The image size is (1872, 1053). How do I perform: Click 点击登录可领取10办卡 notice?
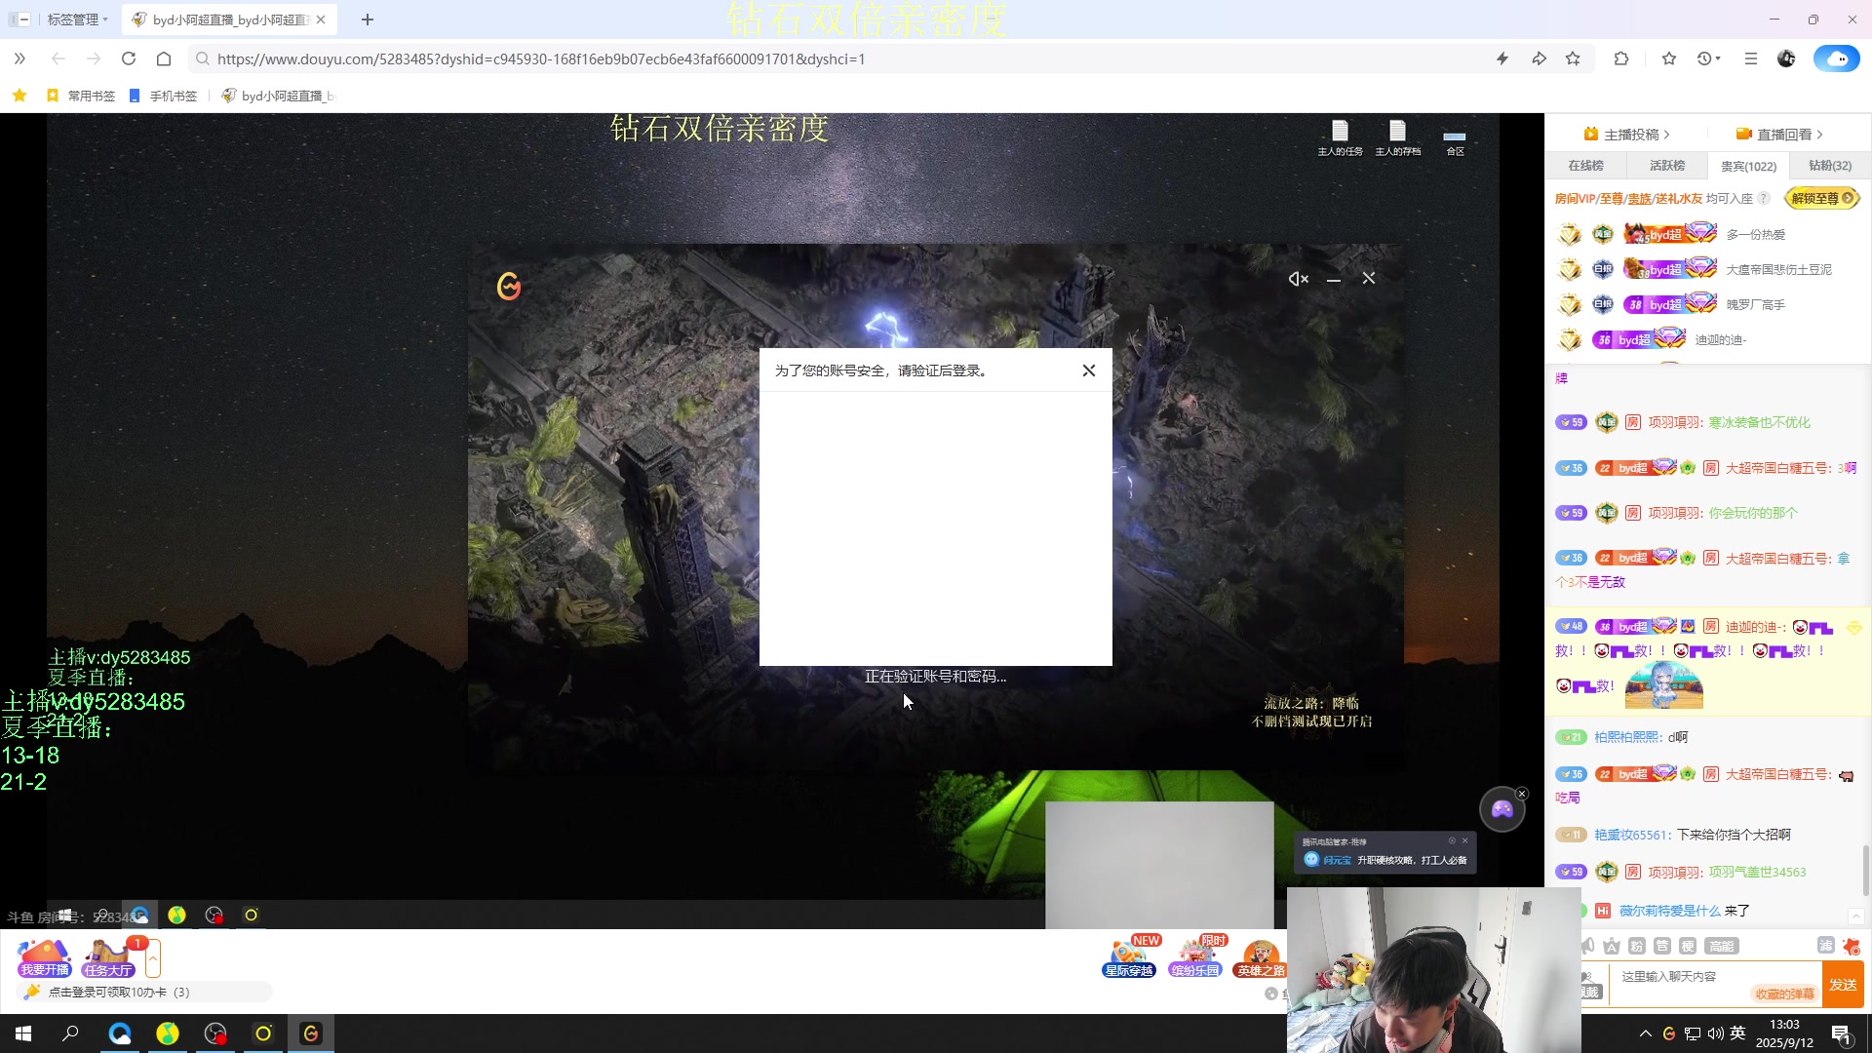[143, 992]
